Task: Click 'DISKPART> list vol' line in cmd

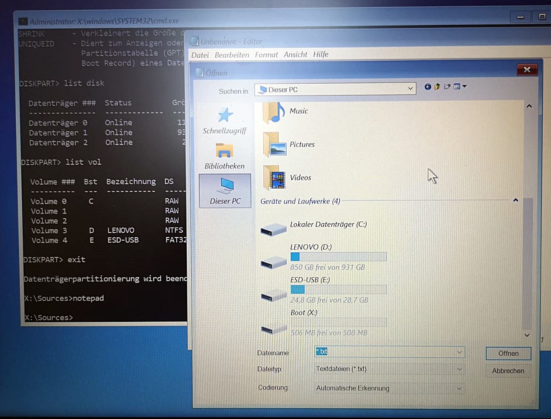Action: (61, 162)
